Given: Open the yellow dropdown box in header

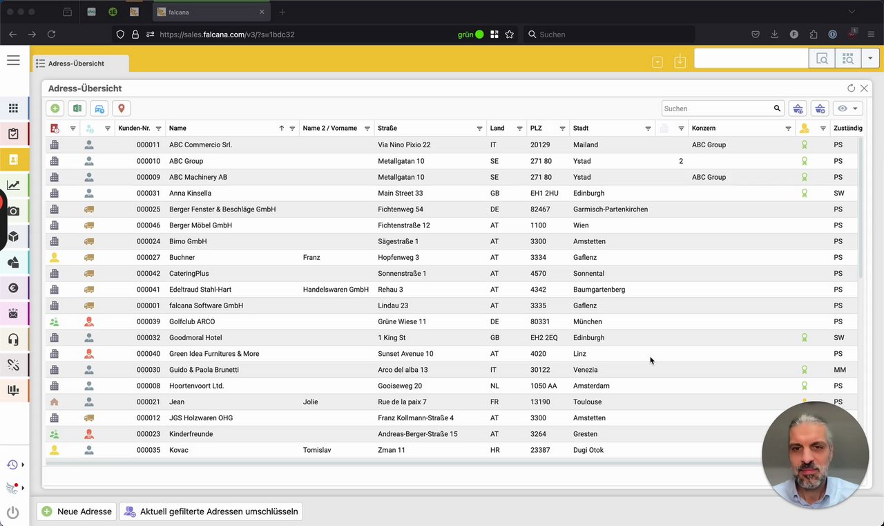Looking at the screenshot, I should coord(657,62).
